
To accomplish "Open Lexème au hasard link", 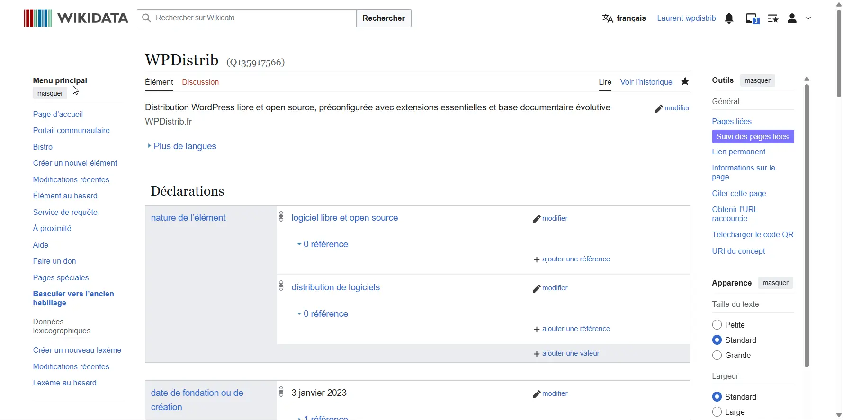I will pyautogui.click(x=65, y=383).
